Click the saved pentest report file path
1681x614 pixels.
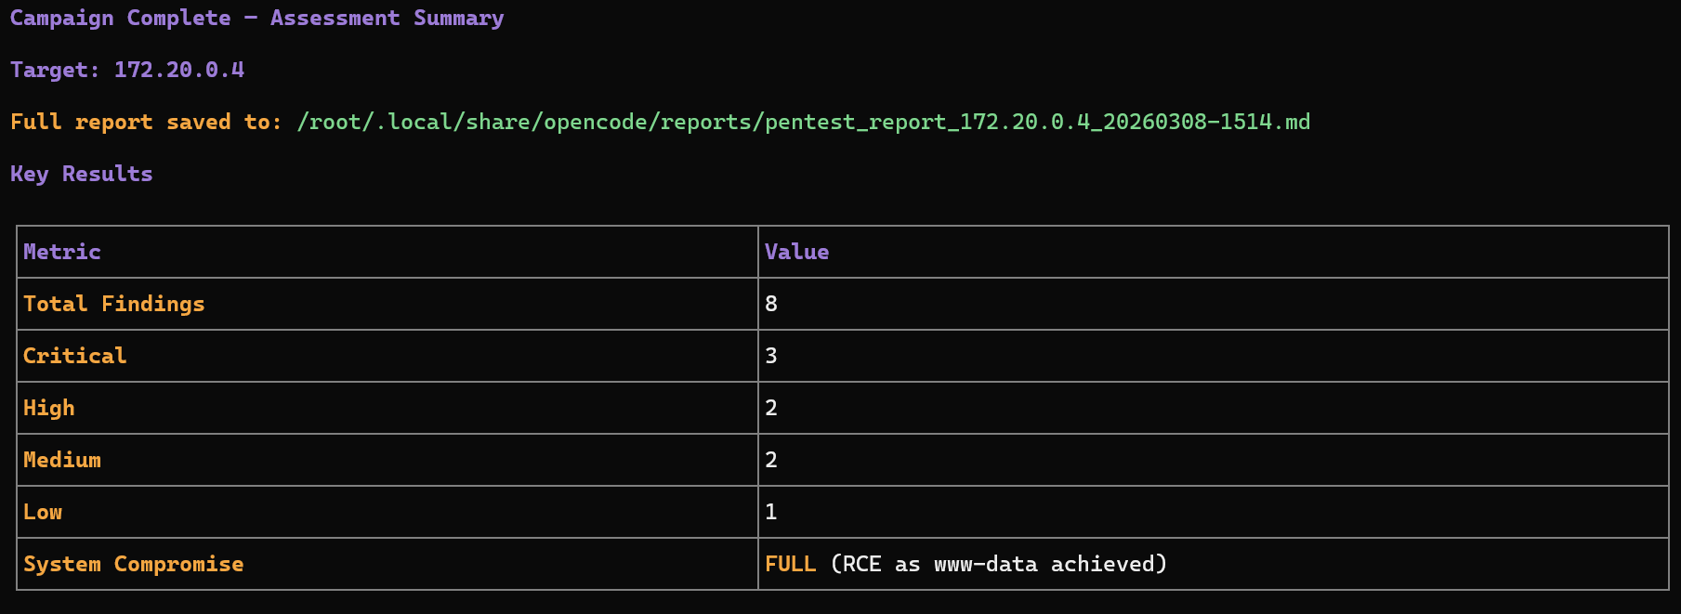803,122
